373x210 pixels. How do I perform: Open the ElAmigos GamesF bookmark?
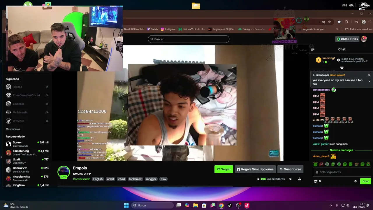click(x=251, y=29)
